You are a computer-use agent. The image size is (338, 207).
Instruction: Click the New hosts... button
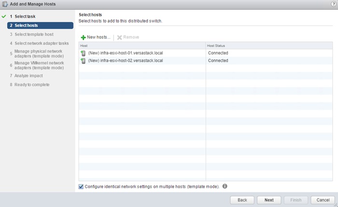coord(96,37)
